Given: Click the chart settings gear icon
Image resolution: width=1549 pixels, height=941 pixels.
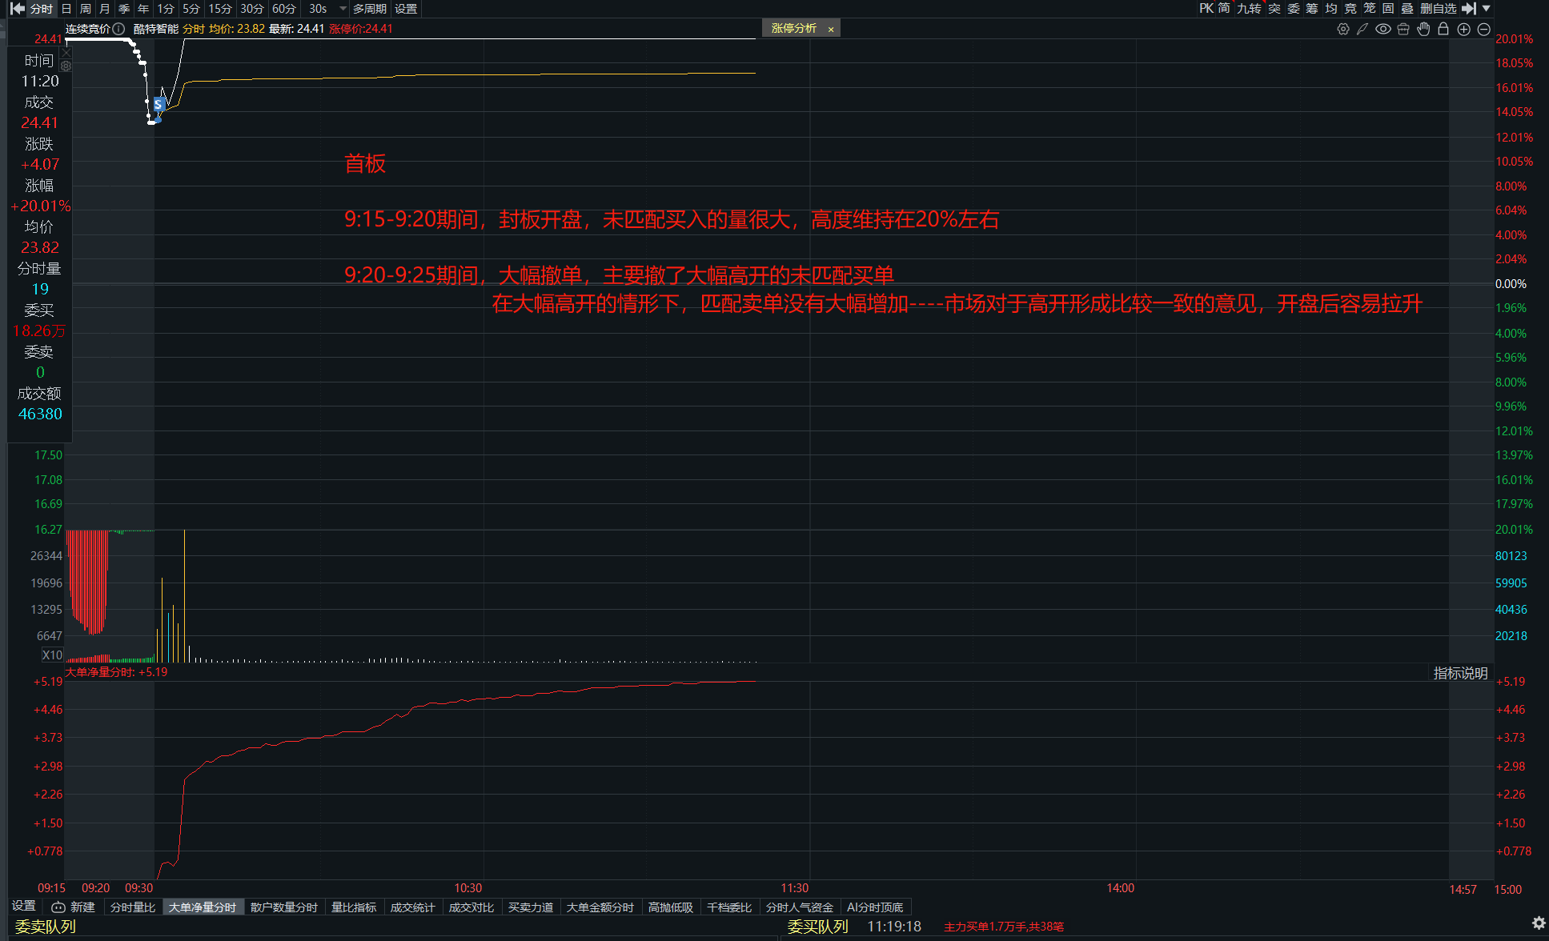Looking at the screenshot, I should click(1342, 29).
